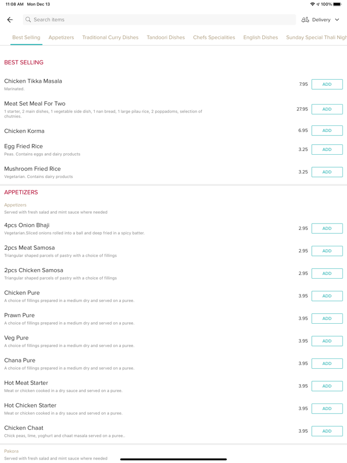Switch to the Appetizers tab

(x=61, y=38)
